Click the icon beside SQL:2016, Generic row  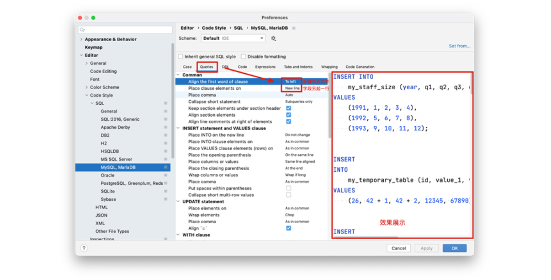coord(165,119)
